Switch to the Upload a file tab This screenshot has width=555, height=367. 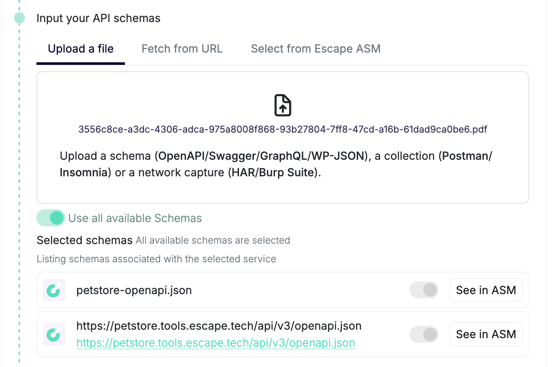click(80, 49)
